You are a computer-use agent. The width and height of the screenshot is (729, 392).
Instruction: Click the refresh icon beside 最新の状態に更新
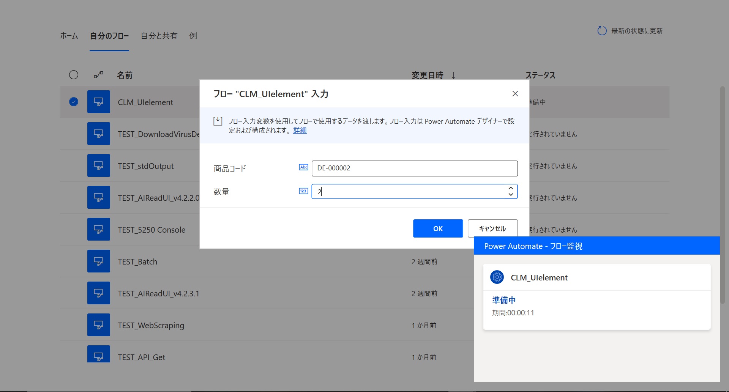(602, 31)
